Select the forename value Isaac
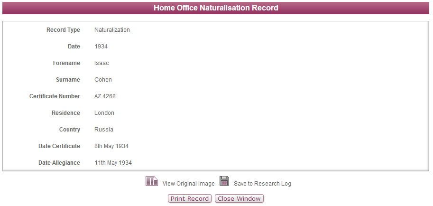 101,63
